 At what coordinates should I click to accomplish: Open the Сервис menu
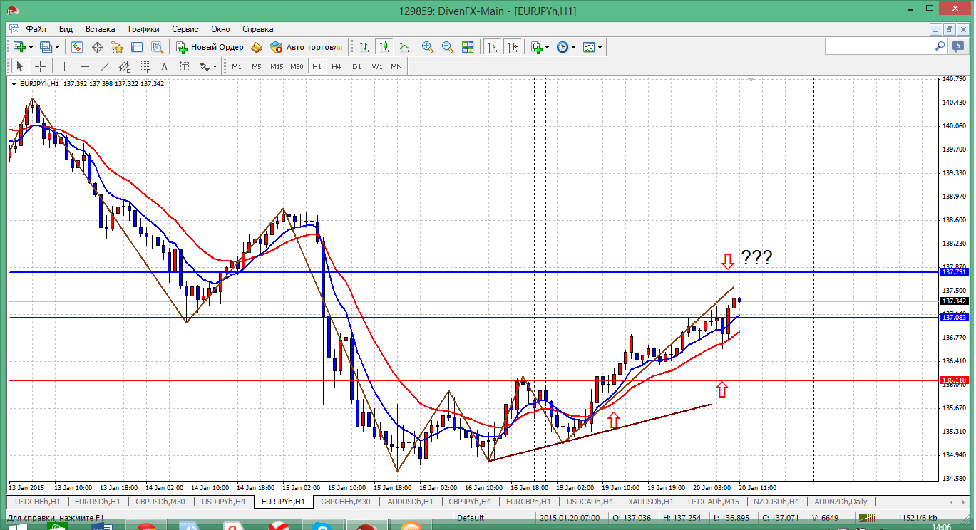pos(185,29)
